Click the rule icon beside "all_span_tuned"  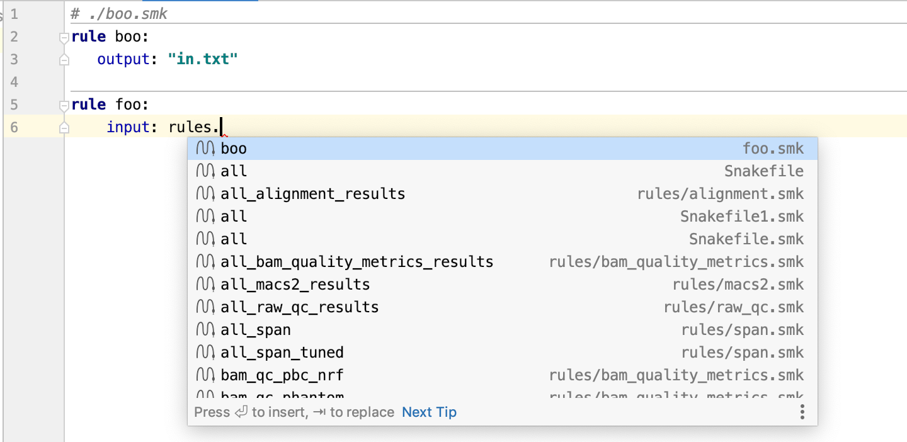coord(205,352)
